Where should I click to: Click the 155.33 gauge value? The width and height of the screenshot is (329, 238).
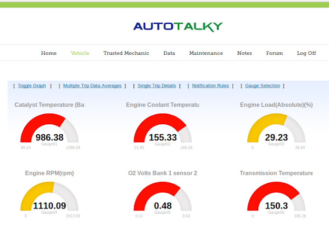pos(163,138)
